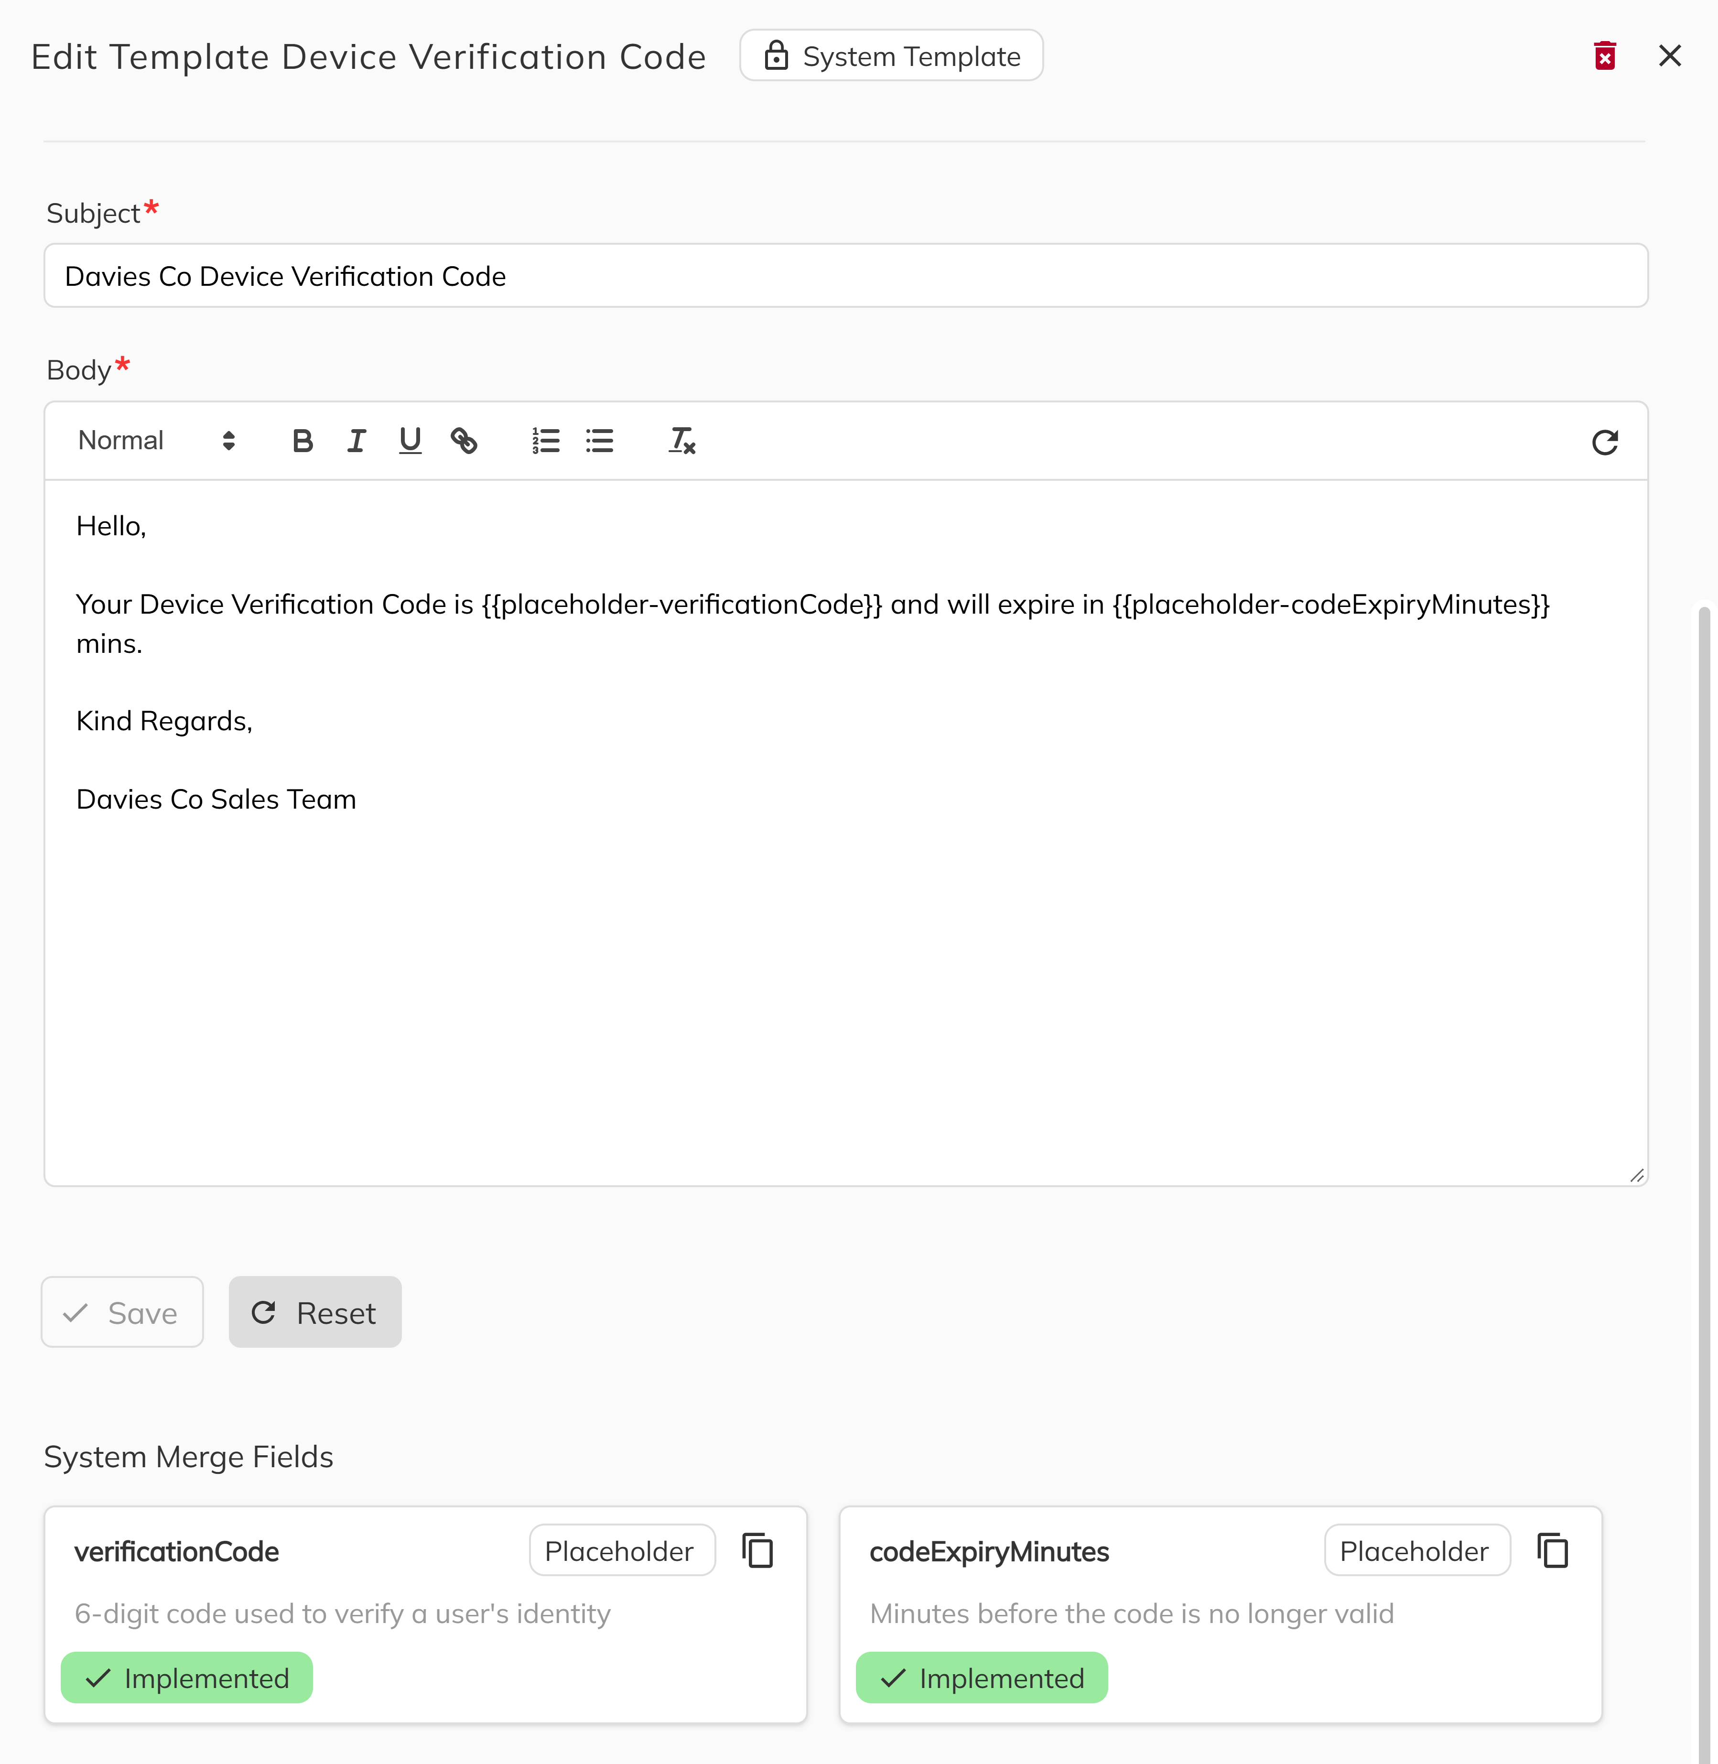Click the Implemented badge under verificationCode
This screenshot has height=1764, width=1718.
pyautogui.click(x=186, y=1677)
